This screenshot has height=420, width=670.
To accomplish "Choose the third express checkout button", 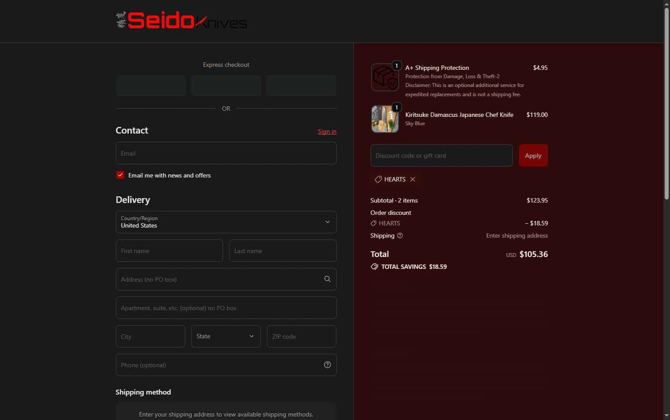I will pos(301,85).
